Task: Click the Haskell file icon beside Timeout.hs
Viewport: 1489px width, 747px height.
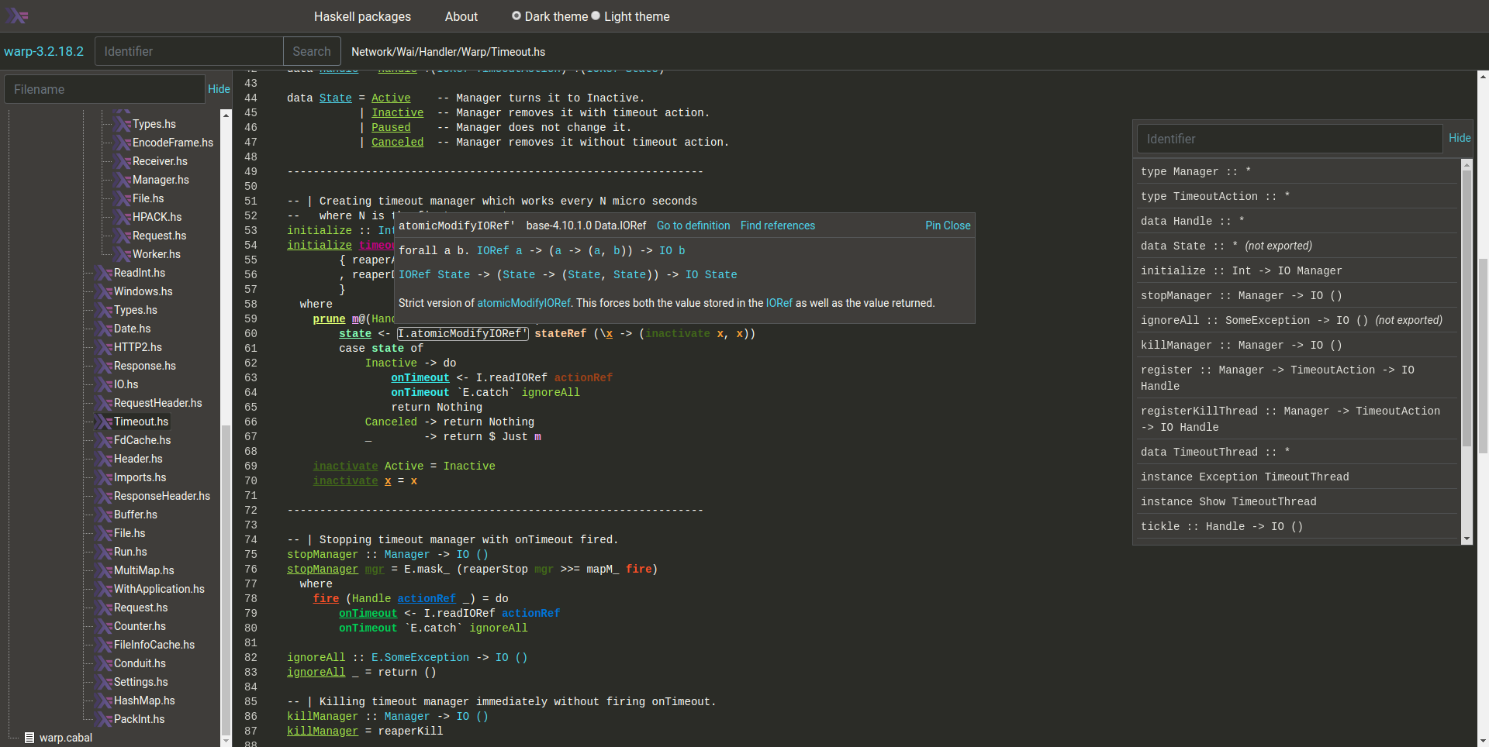Action: (105, 422)
